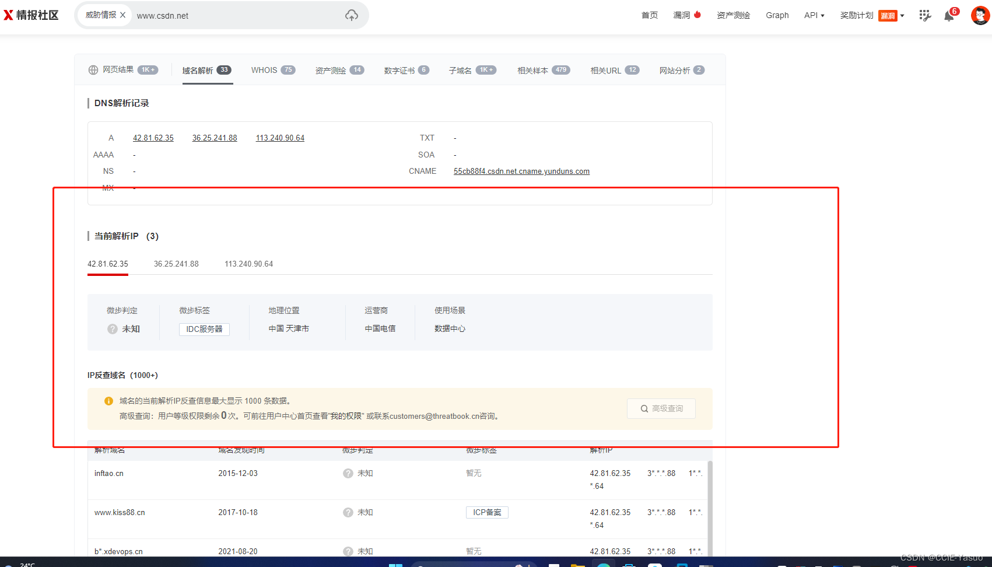Expand the 奖励计划 dropdown
The width and height of the screenshot is (992, 567).
[872, 15]
